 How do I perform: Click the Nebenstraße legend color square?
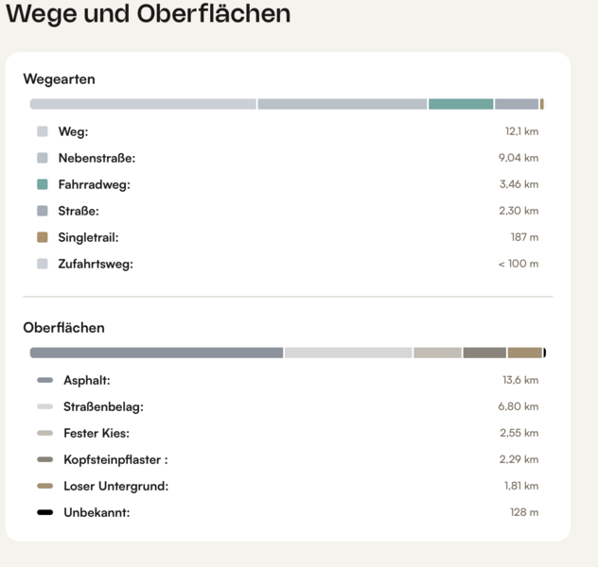43,158
